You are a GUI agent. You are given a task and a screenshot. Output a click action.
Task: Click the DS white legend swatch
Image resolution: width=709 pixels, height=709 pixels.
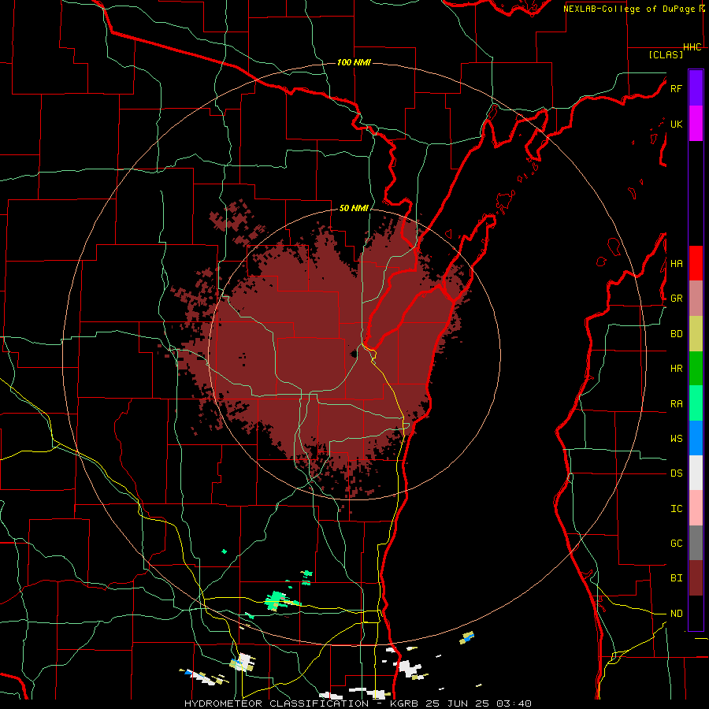click(696, 473)
